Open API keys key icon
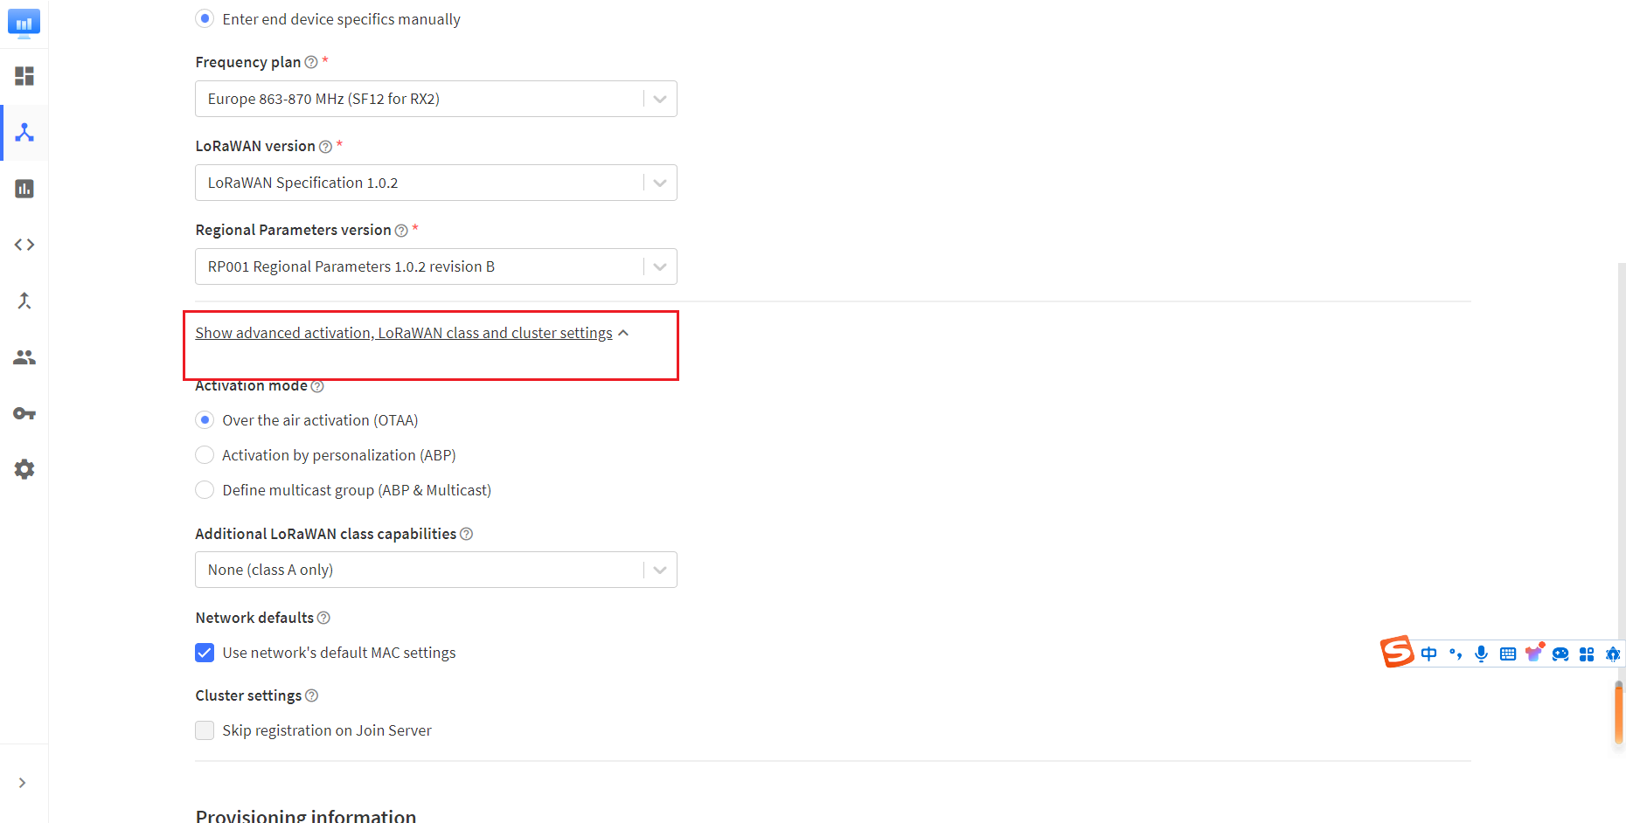This screenshot has height=823, width=1626. 24,413
